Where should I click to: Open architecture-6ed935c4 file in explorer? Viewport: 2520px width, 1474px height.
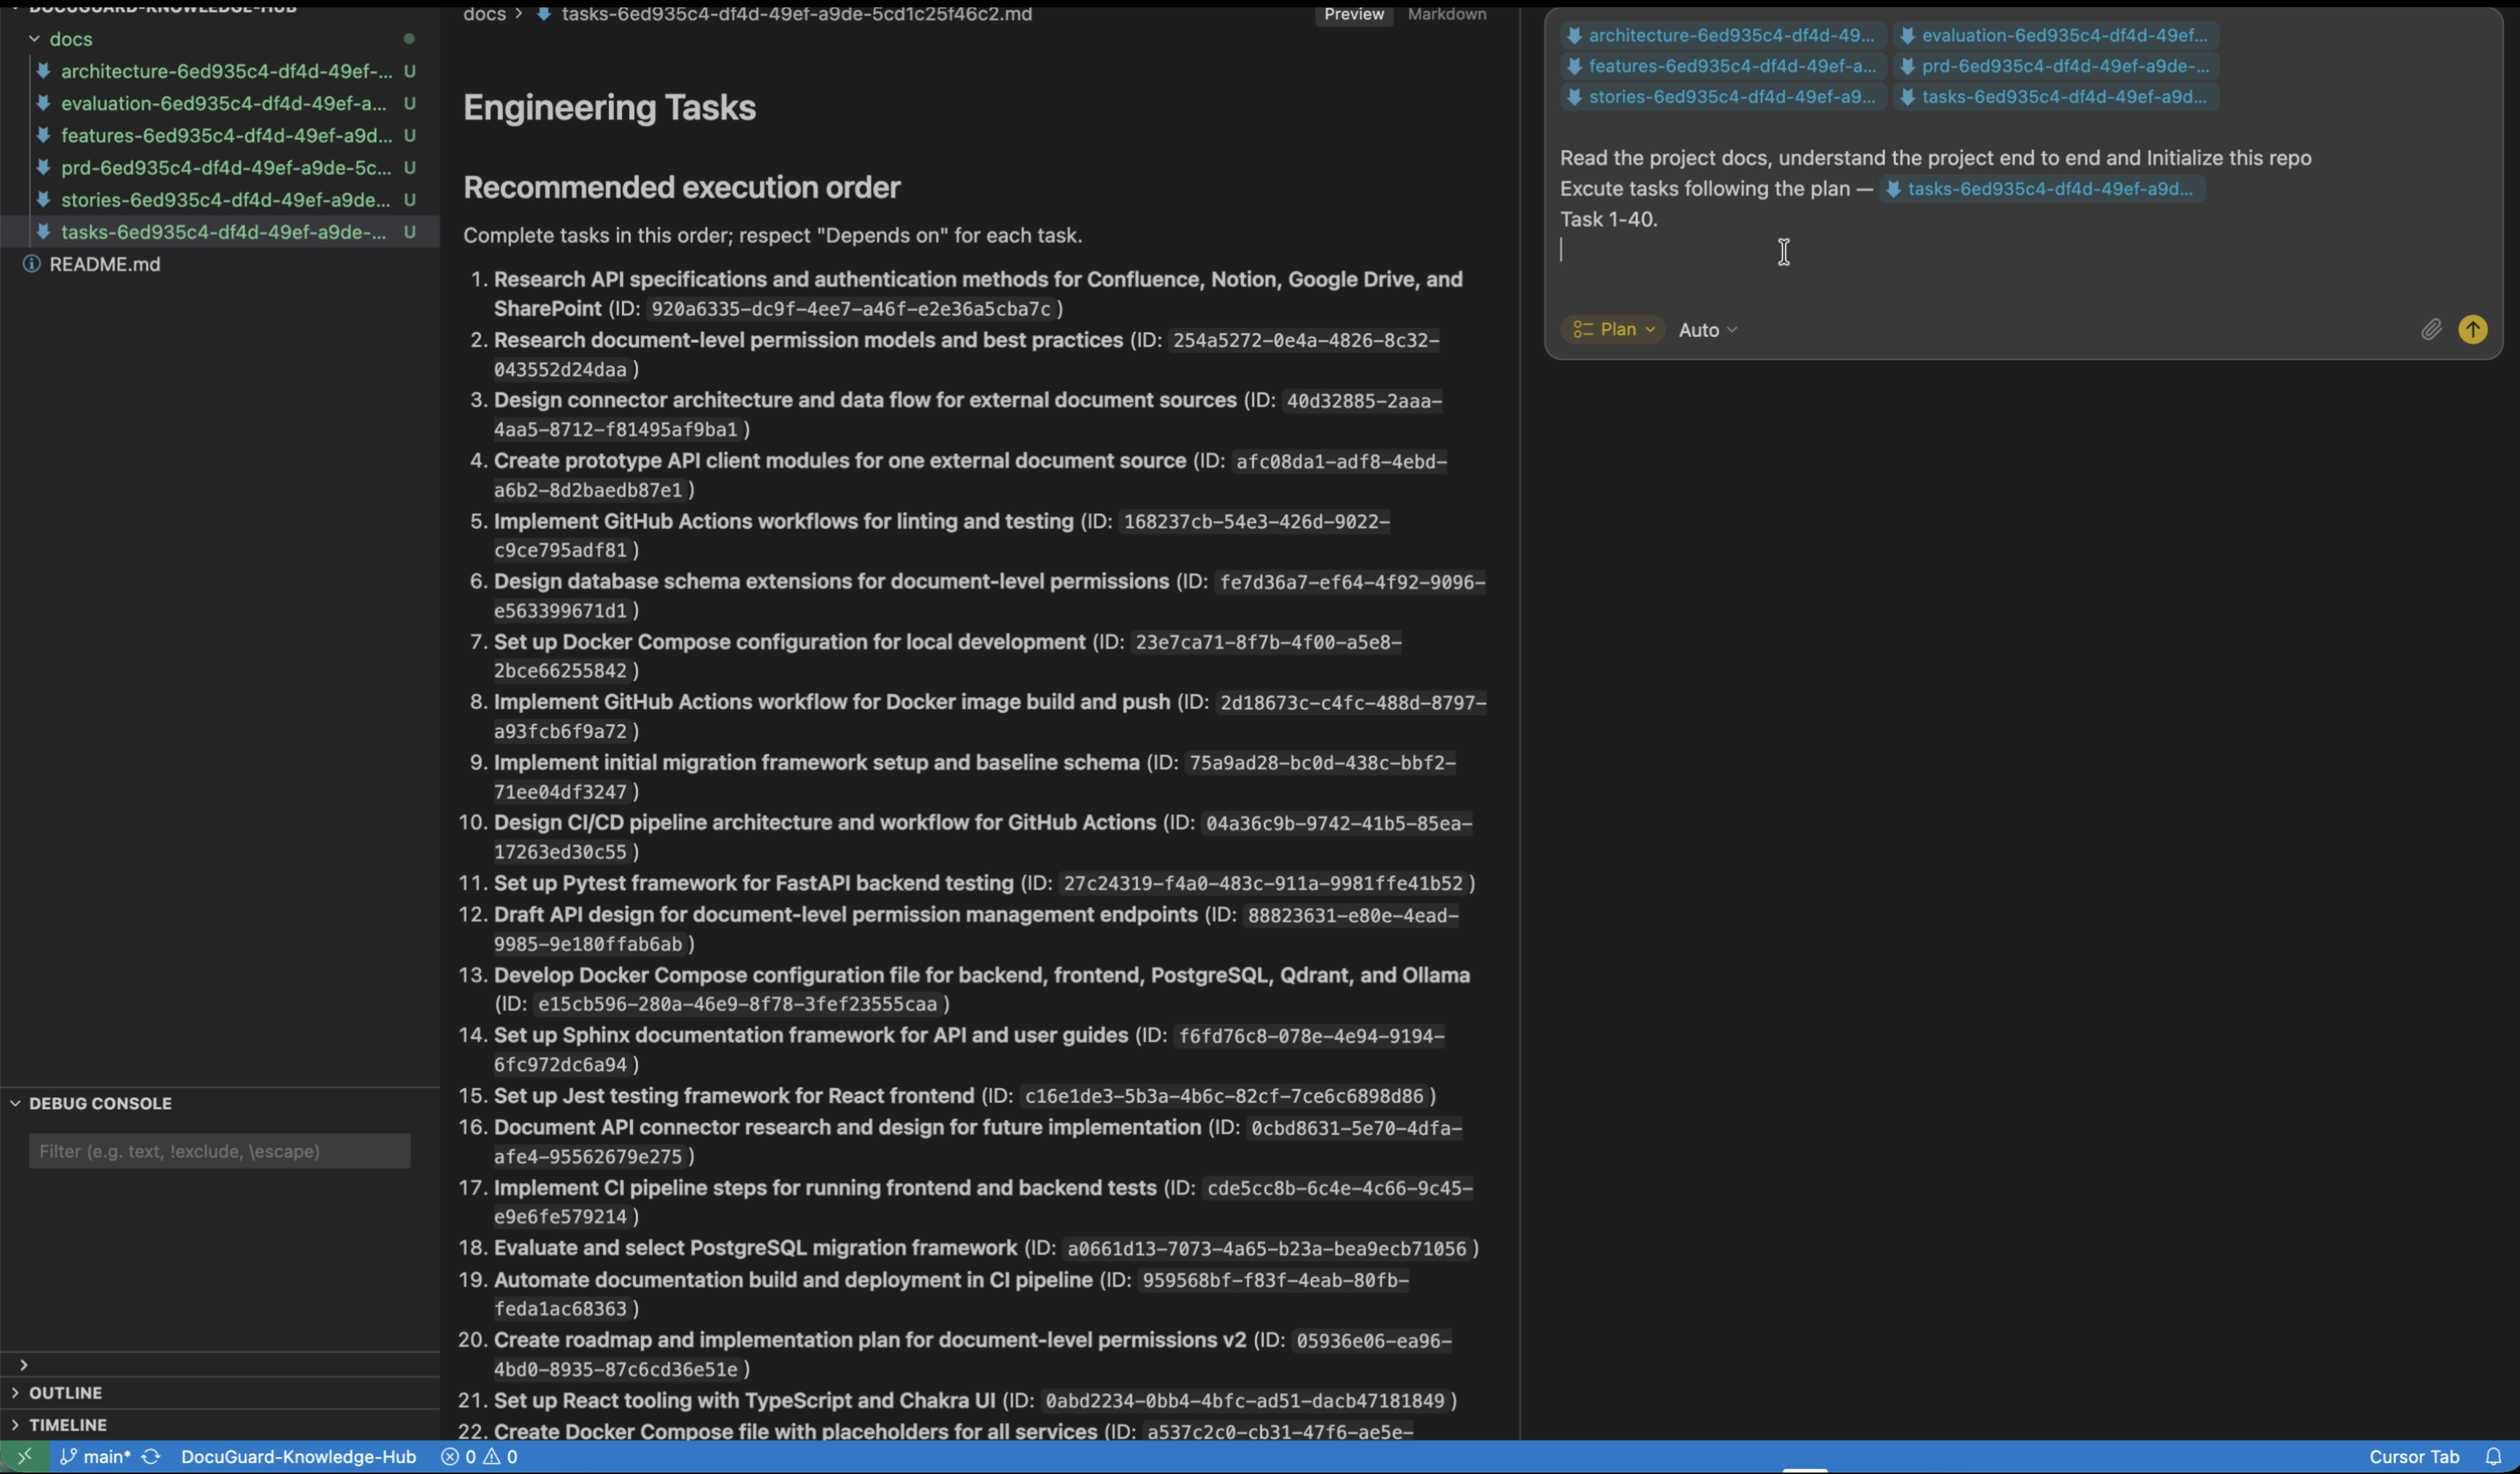(x=226, y=71)
